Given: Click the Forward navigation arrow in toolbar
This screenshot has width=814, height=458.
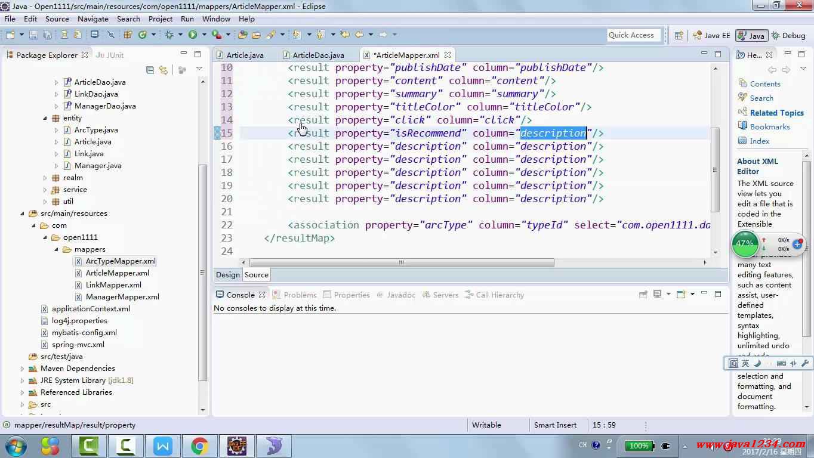Looking at the screenshot, I should point(383,35).
